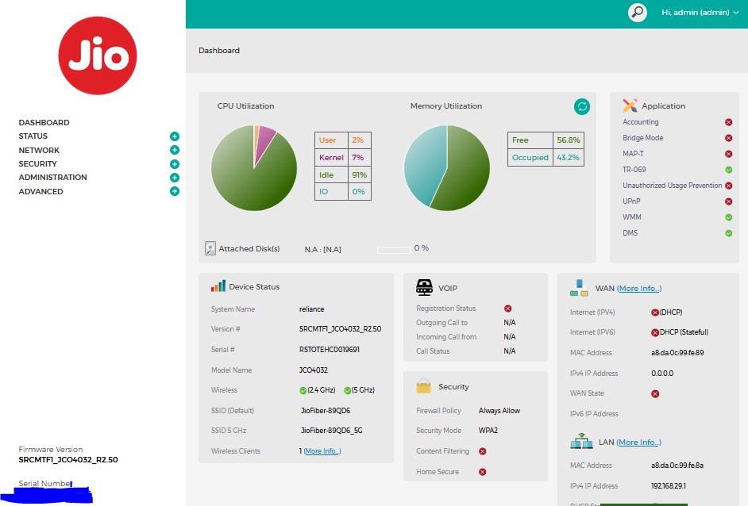The image size is (748, 506).
Task: Click the Internet (IPV6) DHCP status icon
Action: tap(655, 332)
